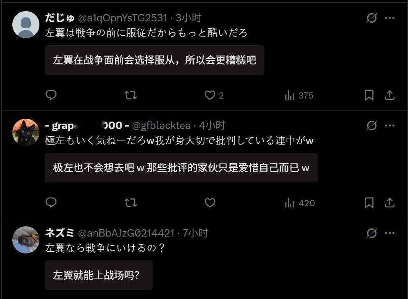Screen dimensions: 408x299
Task: Open more options for gfblacktea's tweet
Action: click(390, 126)
